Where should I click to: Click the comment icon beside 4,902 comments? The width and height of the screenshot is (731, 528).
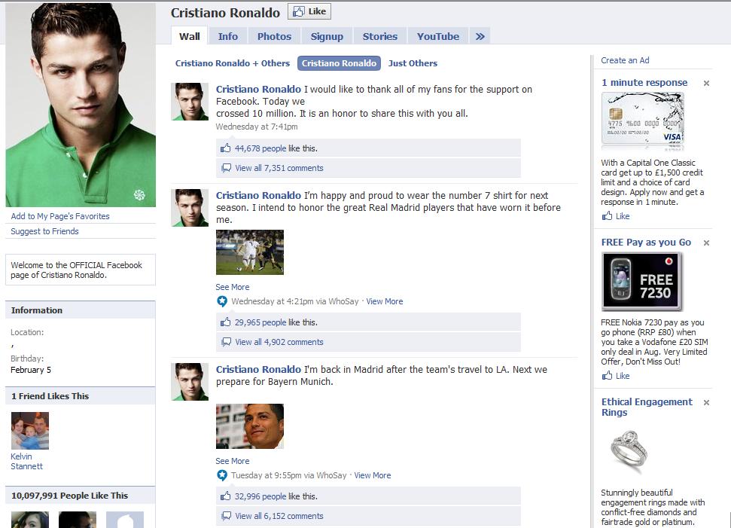226,342
